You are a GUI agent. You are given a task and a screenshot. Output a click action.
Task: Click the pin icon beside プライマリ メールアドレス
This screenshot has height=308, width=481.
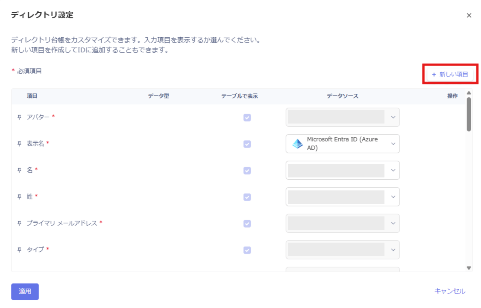coord(19,223)
